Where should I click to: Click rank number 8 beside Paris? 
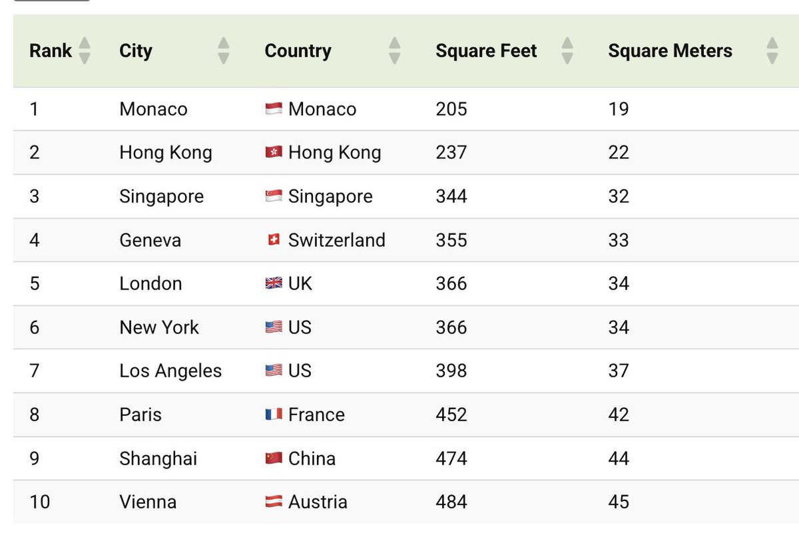[x=35, y=415]
